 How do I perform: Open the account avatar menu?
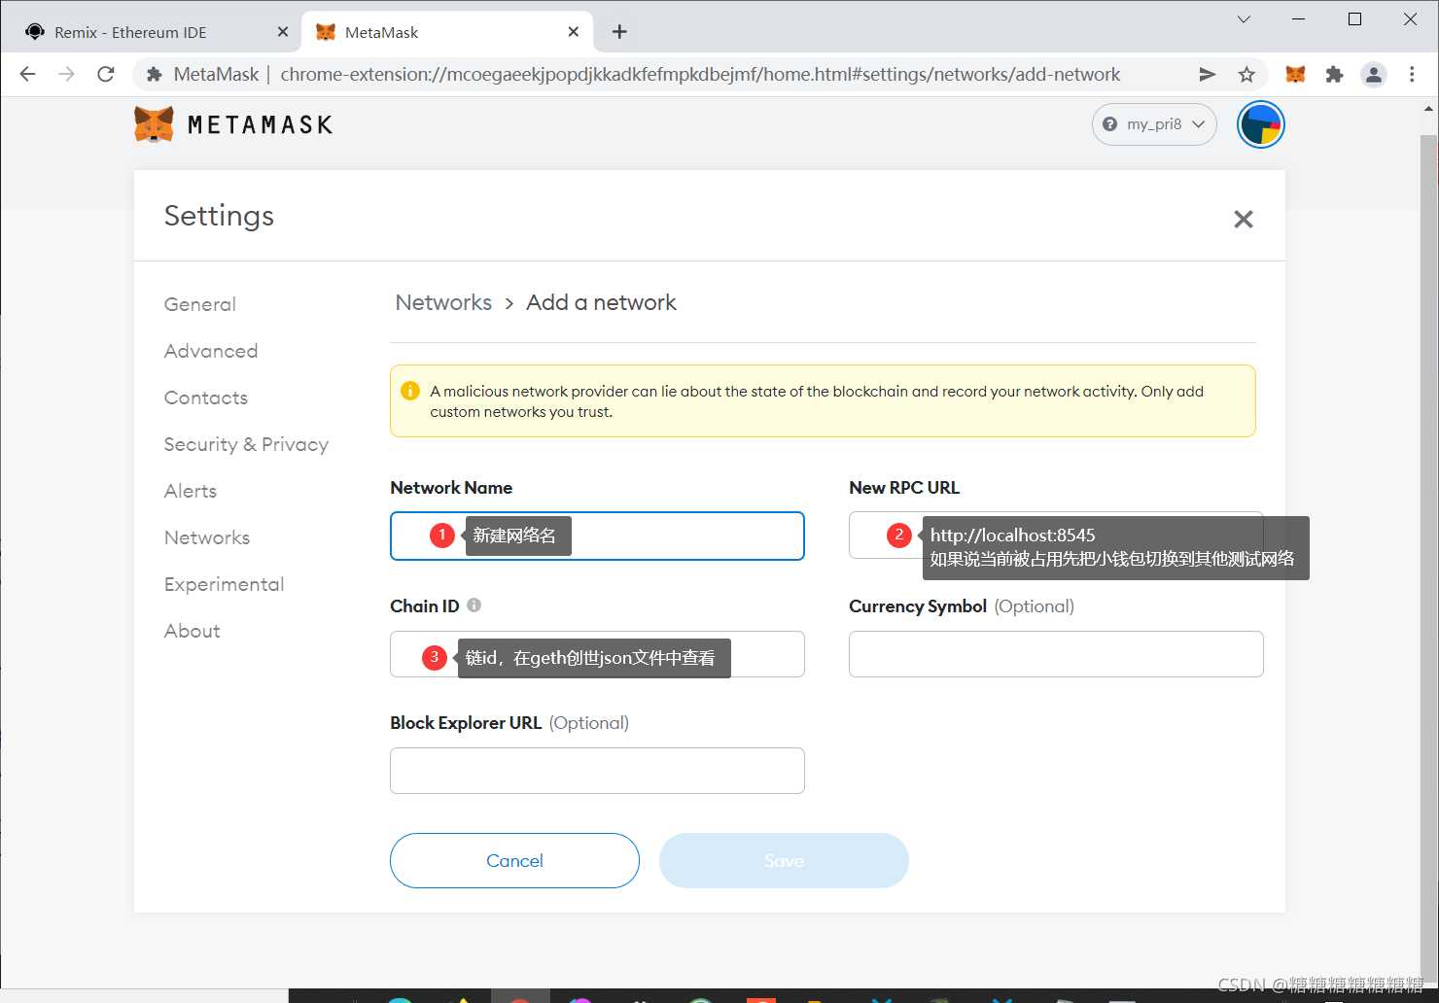tap(1261, 124)
